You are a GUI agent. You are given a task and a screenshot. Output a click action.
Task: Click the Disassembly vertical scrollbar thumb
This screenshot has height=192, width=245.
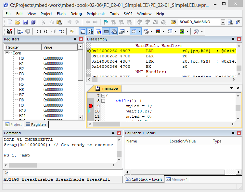(x=239, y=68)
